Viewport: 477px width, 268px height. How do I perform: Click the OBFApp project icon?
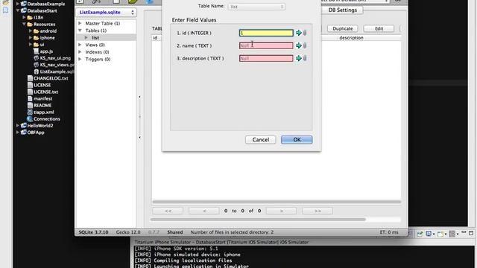(x=23, y=133)
